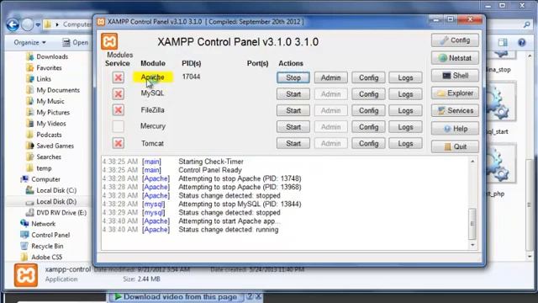The image size is (538, 303).
Task: Close the download video bar with X
Action: click(258, 296)
